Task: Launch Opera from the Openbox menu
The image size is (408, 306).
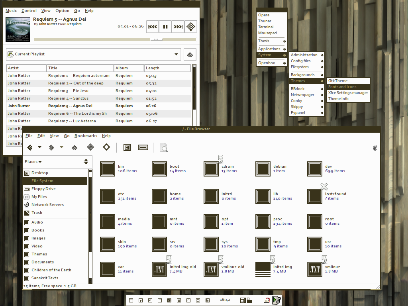Action: (272, 15)
